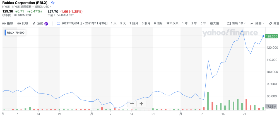Zoom out chart with minus button
279x116 pixels.
click(x=132, y=104)
